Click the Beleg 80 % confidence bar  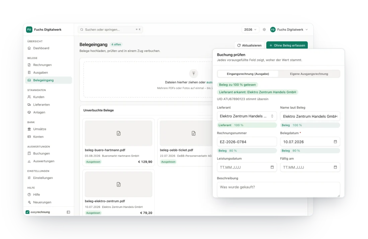coord(247,151)
